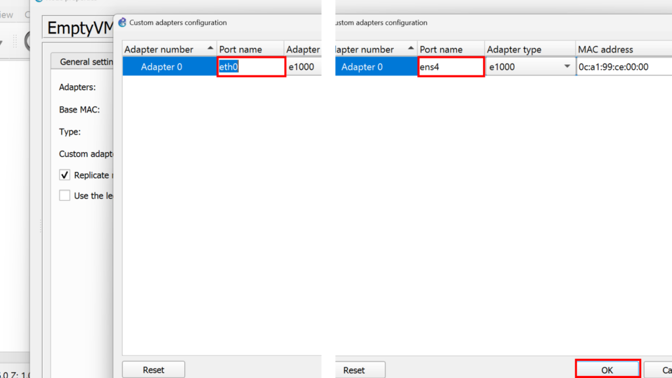
Task: Click the GNS3 icon beside the Node properties title
Action: coord(39,1)
